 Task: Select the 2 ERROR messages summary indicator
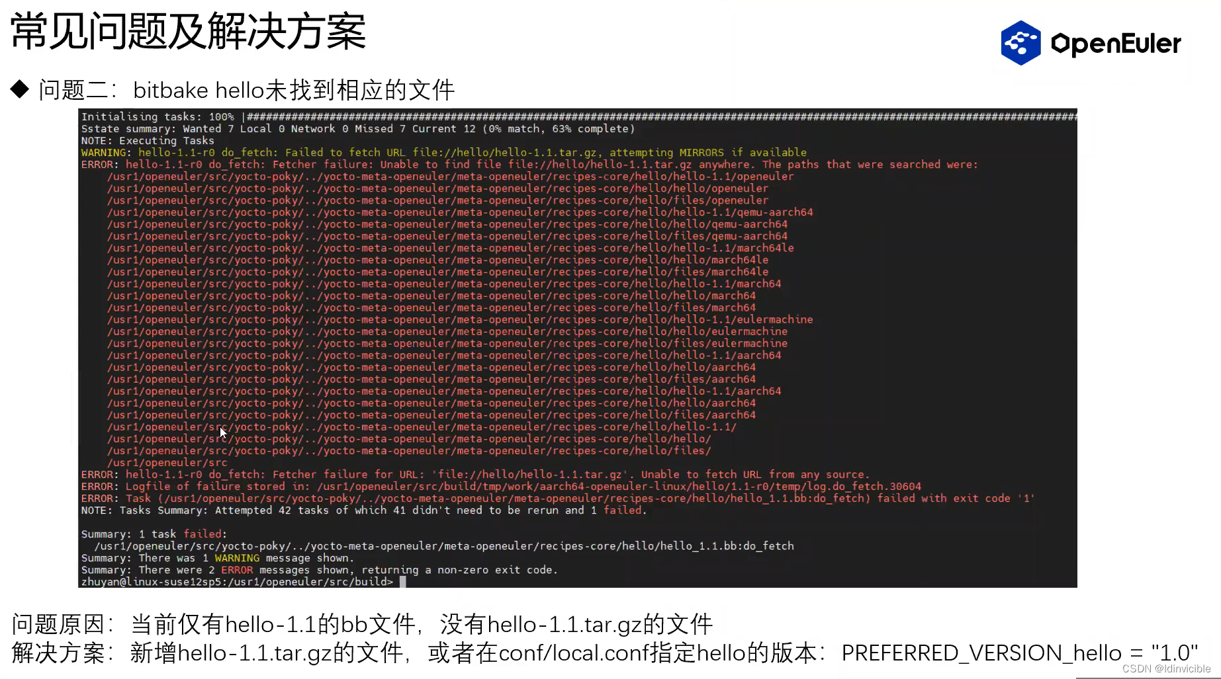coord(236,569)
